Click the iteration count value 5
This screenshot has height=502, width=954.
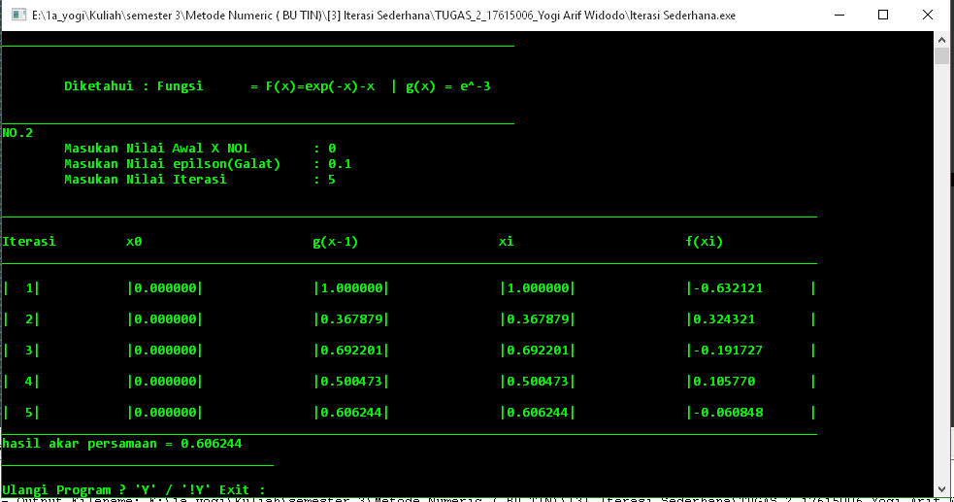(332, 180)
